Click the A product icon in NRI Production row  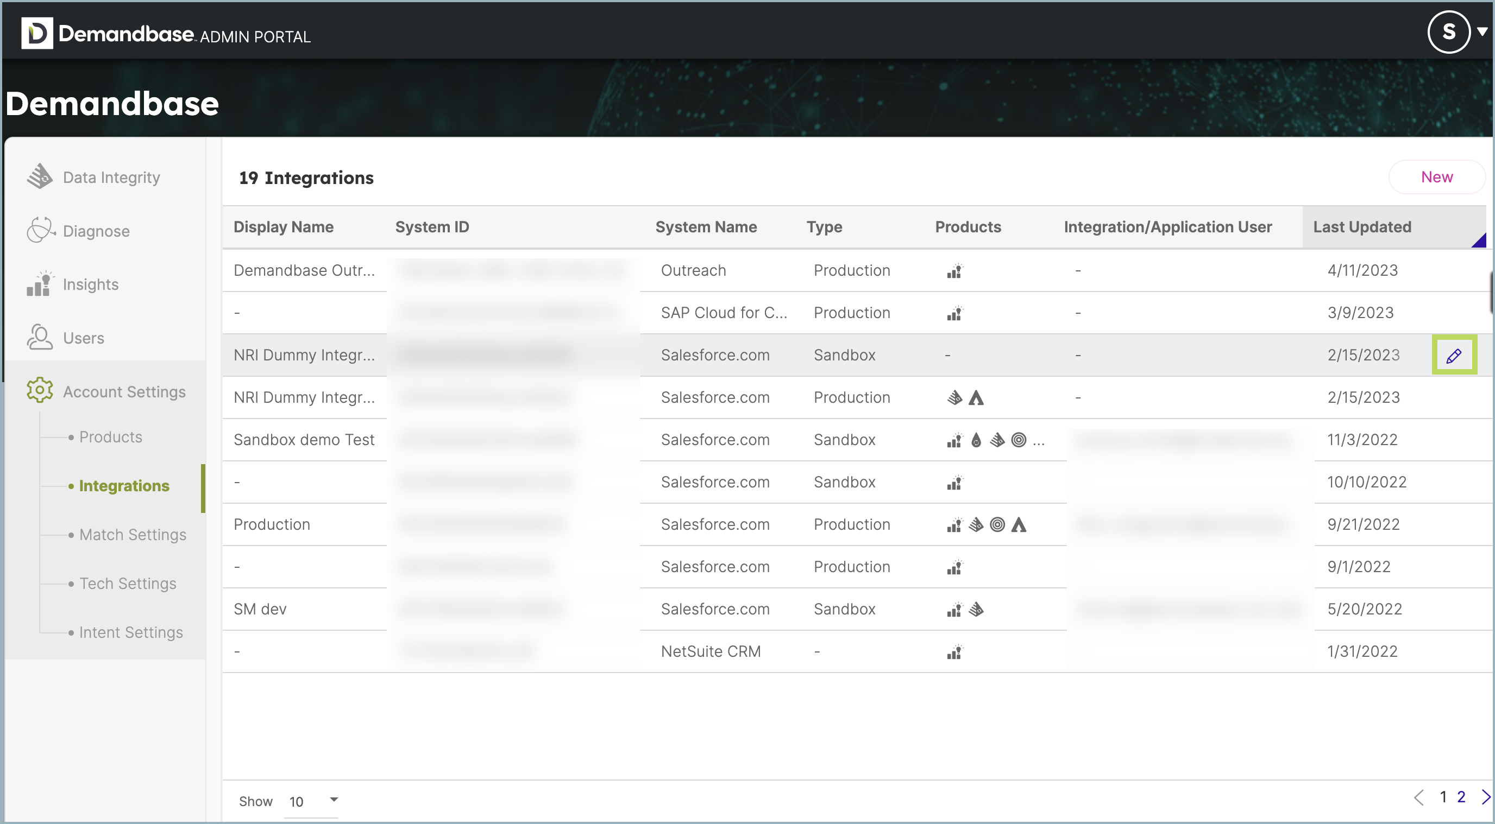[976, 397]
